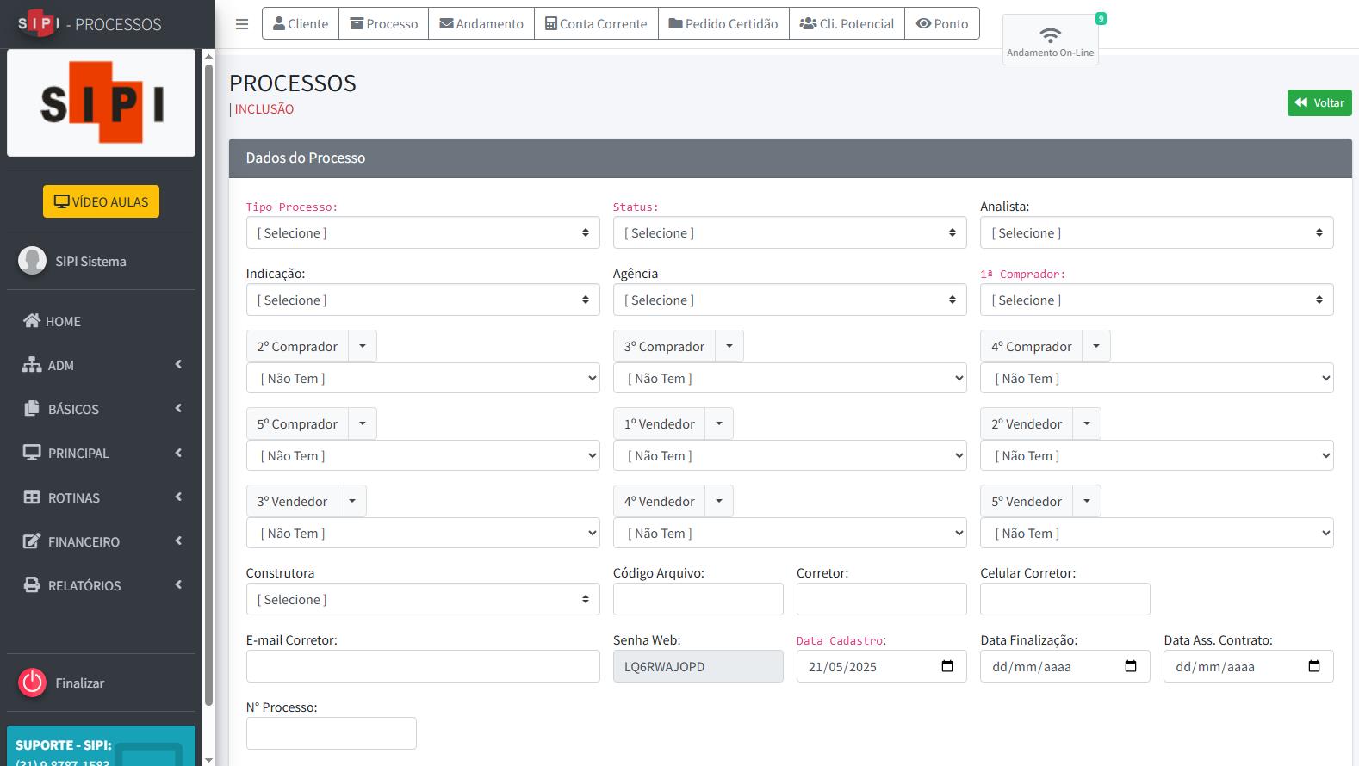
Task: Open the select under 4º Comprador
Action: point(1157,378)
